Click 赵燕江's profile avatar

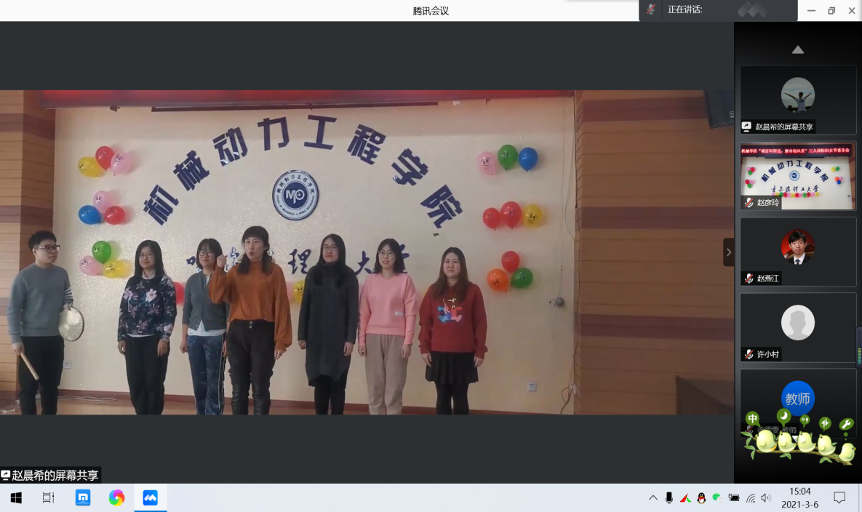[797, 247]
